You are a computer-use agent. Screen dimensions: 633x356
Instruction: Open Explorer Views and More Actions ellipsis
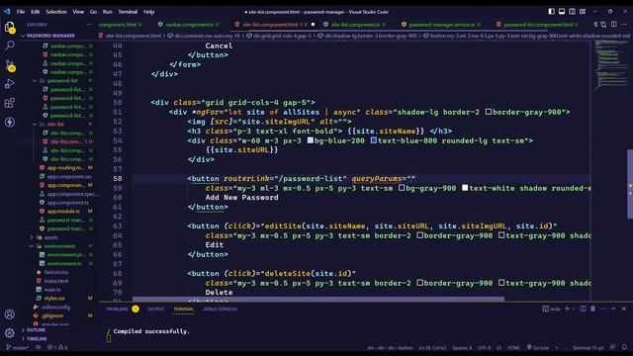point(89,24)
